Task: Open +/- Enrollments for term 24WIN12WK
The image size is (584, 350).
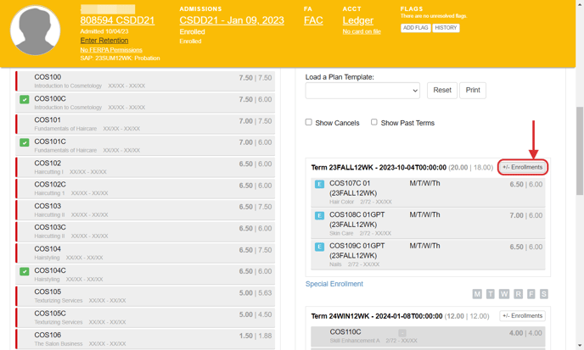Action: (522, 316)
